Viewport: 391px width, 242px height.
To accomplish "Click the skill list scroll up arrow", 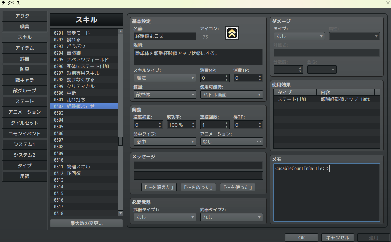I will pos(121,31).
